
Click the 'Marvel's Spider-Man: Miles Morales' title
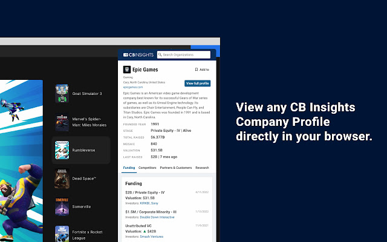[89, 122]
